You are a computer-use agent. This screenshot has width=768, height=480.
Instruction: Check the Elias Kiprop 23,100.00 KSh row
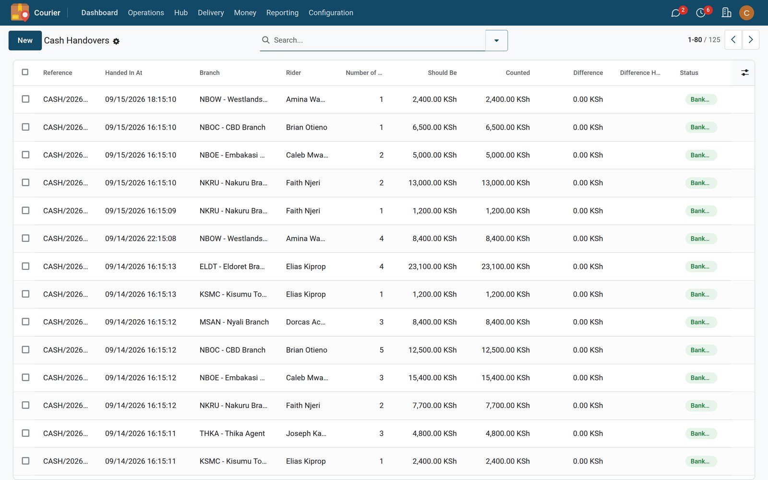tap(25, 266)
